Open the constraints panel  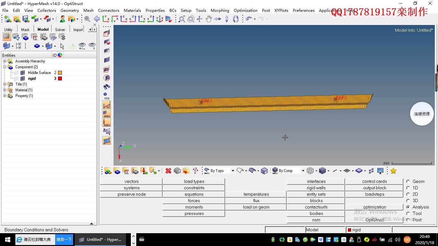tap(194, 188)
